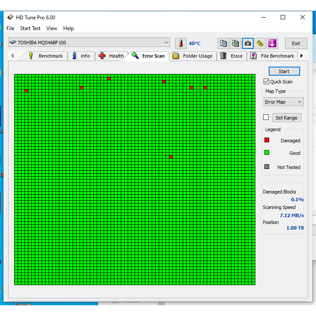
Task: Click the damaged red block mid-map
Action: pos(171,157)
